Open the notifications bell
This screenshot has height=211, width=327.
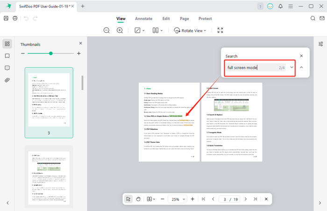280,6
